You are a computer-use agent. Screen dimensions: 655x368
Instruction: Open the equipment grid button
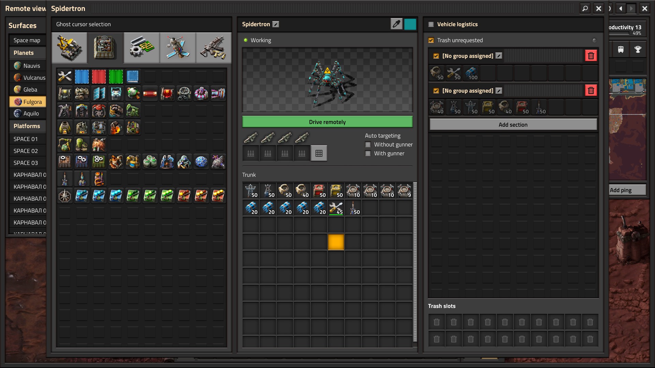(319, 153)
